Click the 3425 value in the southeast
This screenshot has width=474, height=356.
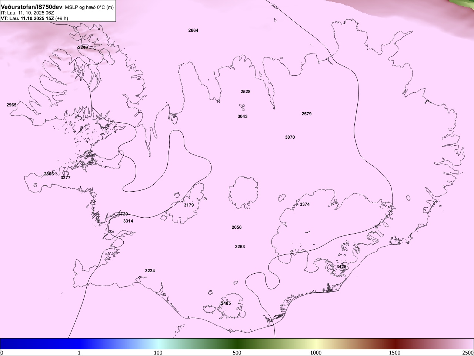(x=341, y=267)
